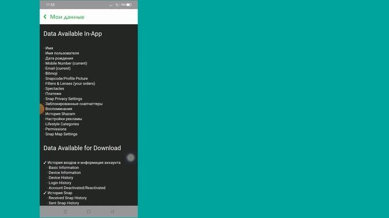Select the Basic Information sub-item
The width and height of the screenshot is (389, 218).
(63, 168)
